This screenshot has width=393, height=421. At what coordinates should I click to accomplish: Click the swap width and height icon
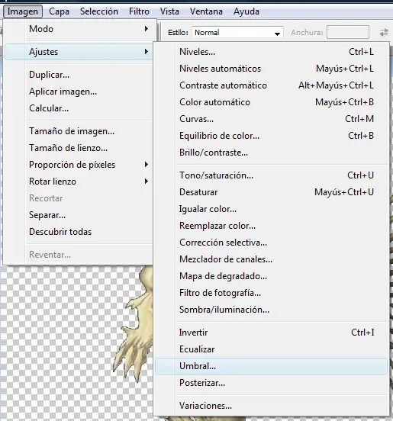(x=384, y=33)
